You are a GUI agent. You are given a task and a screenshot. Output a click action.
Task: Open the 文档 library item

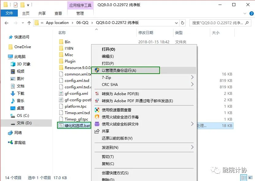click(21, 86)
